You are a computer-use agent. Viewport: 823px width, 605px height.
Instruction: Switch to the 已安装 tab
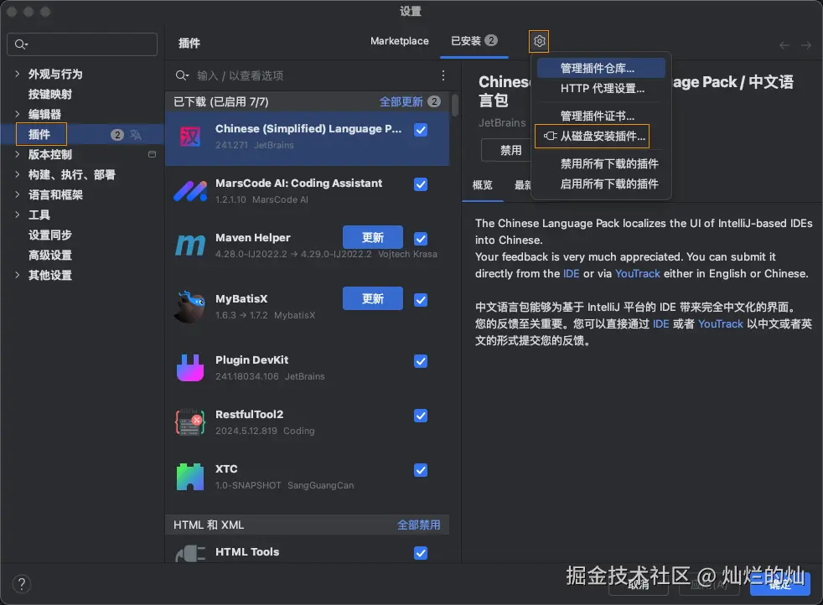pos(474,41)
